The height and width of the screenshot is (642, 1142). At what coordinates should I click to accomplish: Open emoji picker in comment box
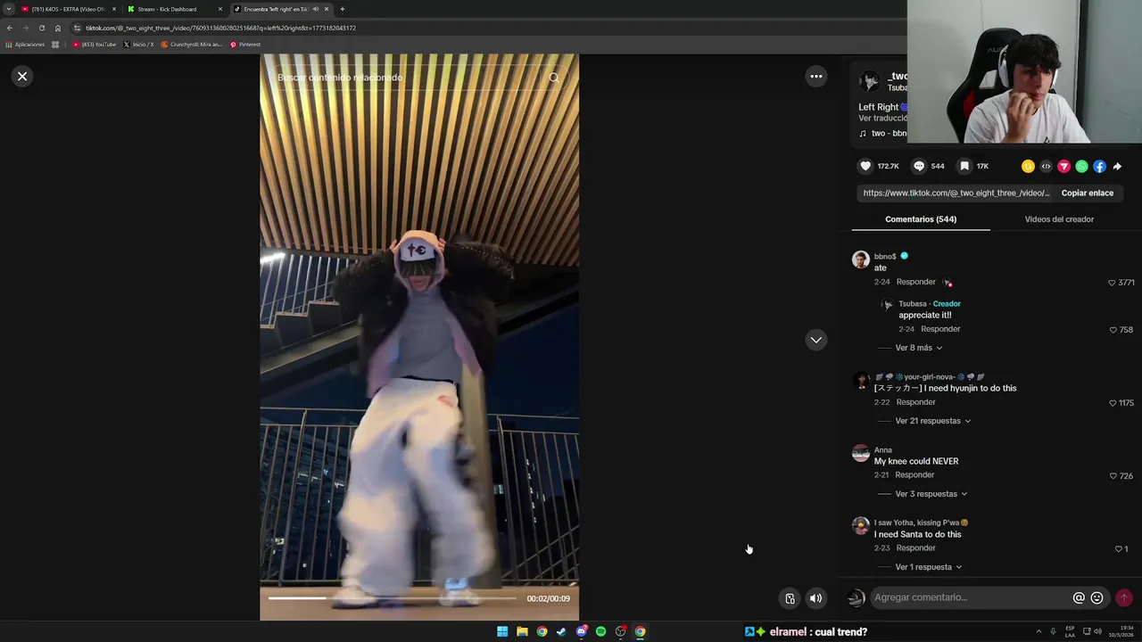pyautogui.click(x=1097, y=598)
